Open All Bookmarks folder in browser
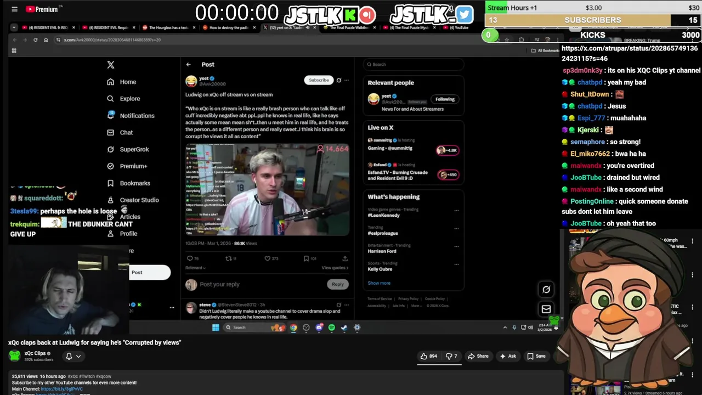Viewport: 702px width, 395px height. 545,50
